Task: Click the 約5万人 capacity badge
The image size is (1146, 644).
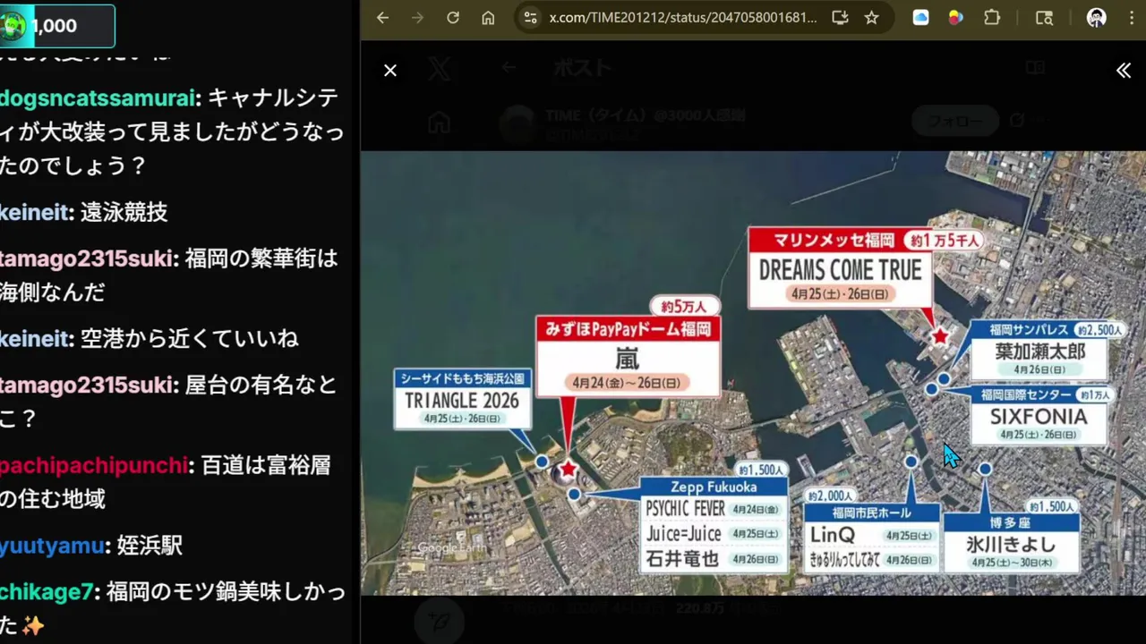Action: pos(685,307)
